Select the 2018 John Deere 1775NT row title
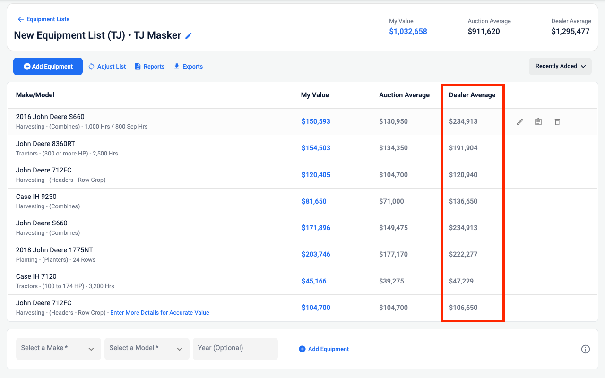Viewport: 605px width, 378px height. click(54, 250)
